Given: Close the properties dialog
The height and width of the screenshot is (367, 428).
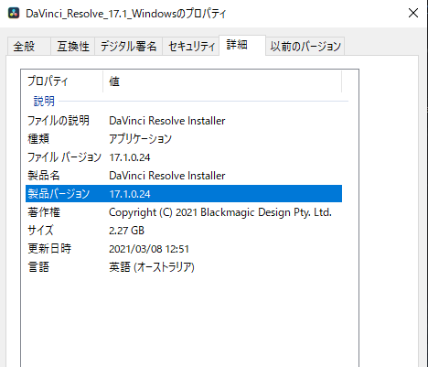Looking at the screenshot, I should (413, 13).
